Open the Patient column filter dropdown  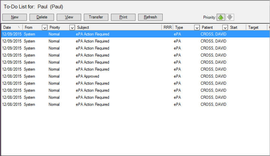click(225, 27)
